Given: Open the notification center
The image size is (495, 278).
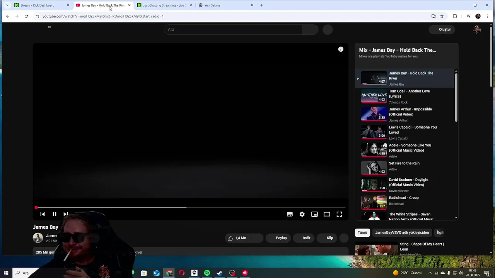Looking at the screenshot, I should pos(487,273).
